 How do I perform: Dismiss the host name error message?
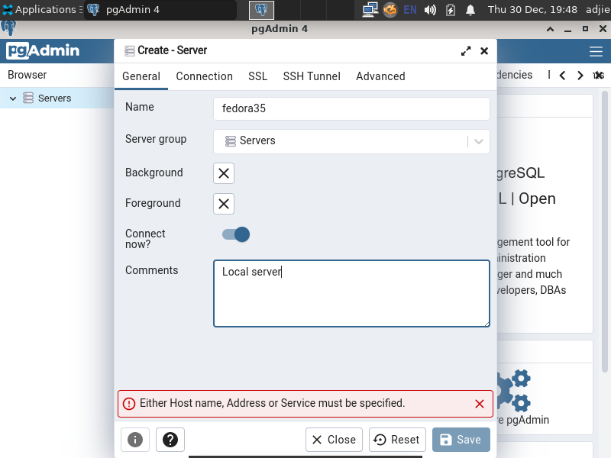pos(480,404)
